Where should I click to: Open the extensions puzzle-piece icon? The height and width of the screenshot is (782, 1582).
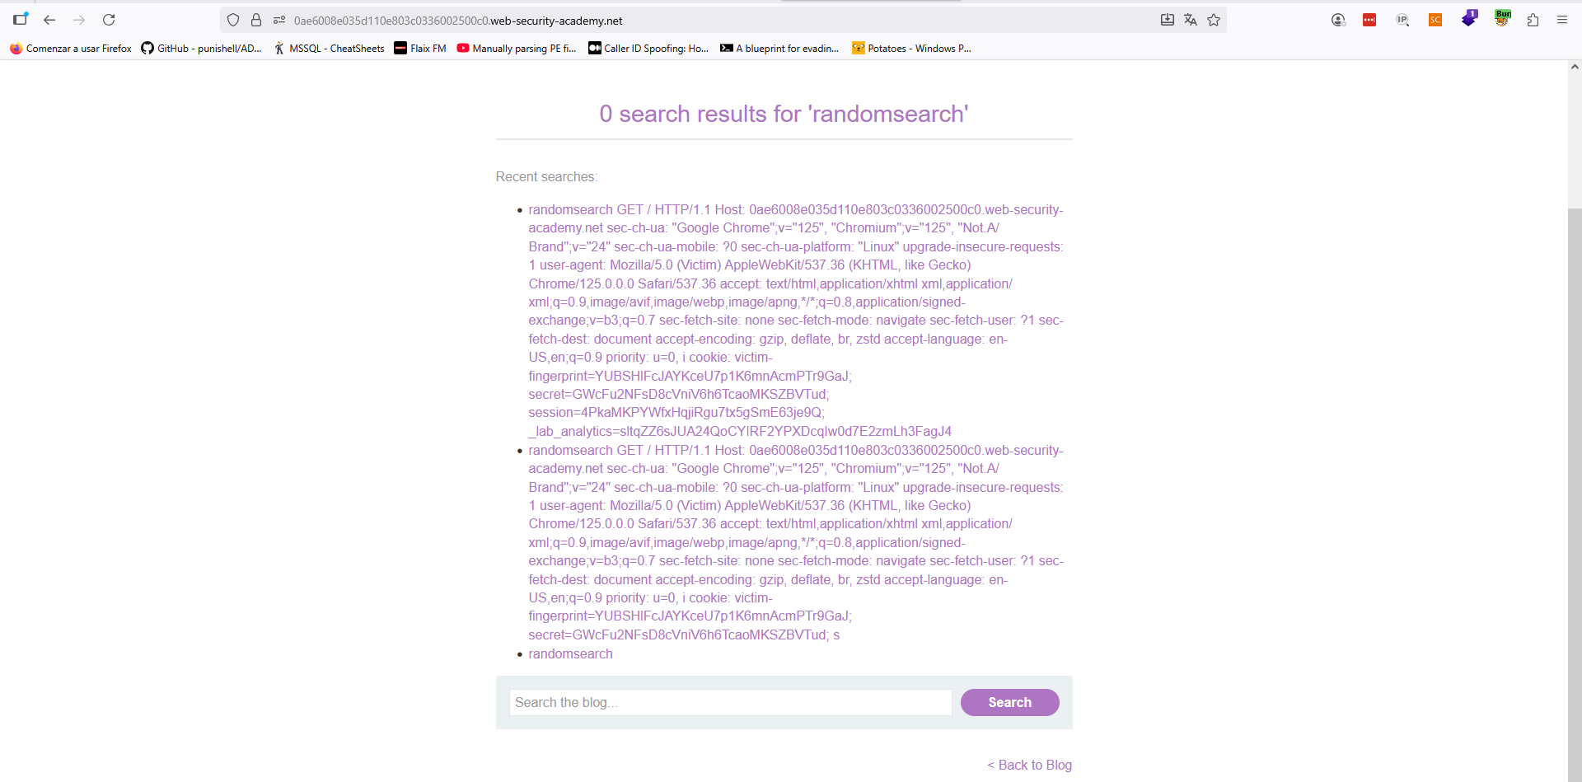pyautogui.click(x=1533, y=20)
